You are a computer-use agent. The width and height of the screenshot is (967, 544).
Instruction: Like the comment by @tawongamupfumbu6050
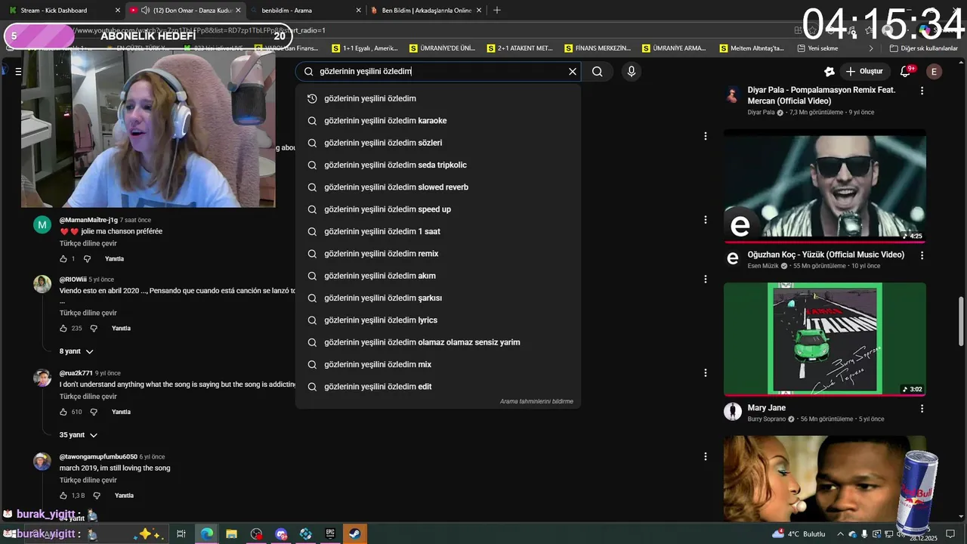[63, 496]
